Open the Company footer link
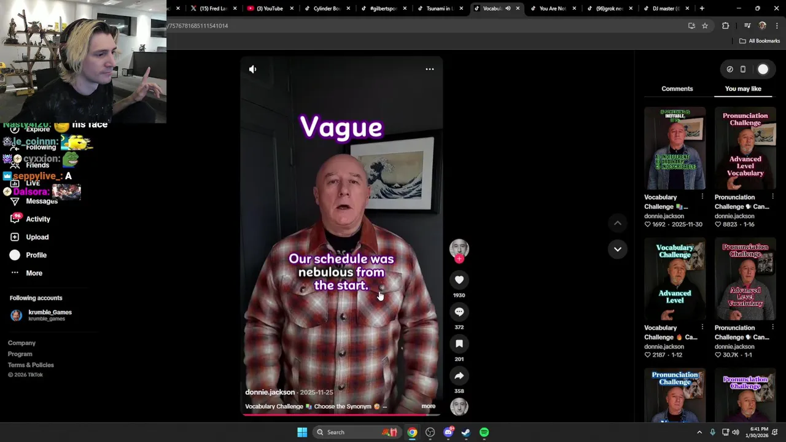 21,343
